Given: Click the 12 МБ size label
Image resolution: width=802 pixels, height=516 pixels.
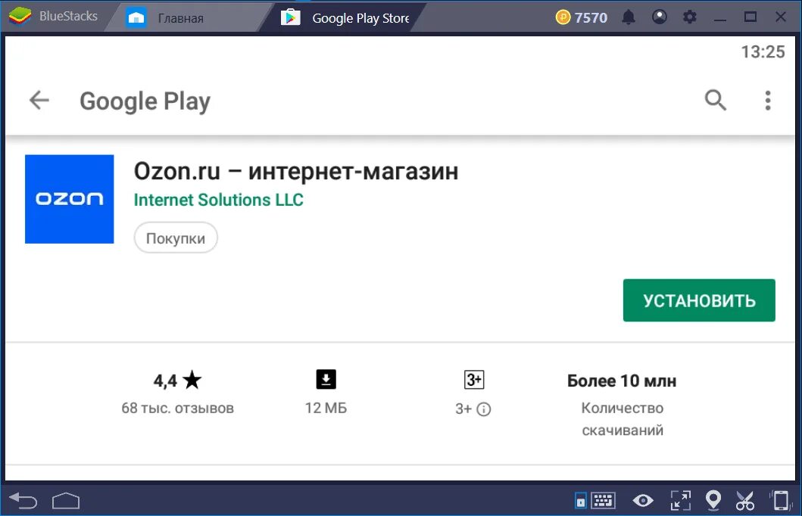Looking at the screenshot, I should (x=326, y=409).
